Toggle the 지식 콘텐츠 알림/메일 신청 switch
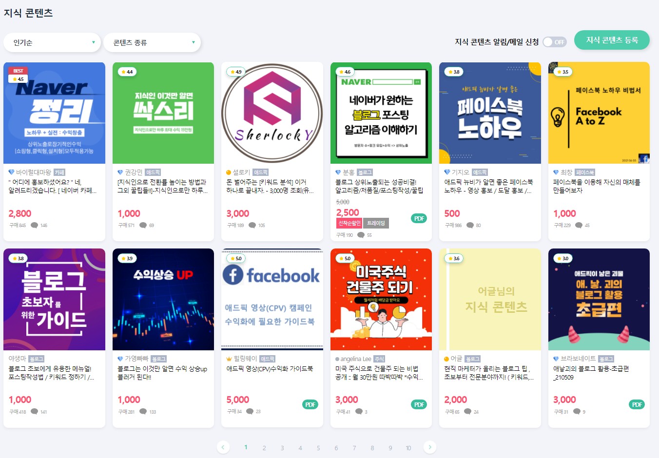Image resolution: width=659 pixels, height=458 pixels. pyautogui.click(x=555, y=42)
